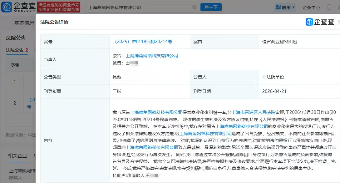The width and height of the screenshot is (340, 183).
Task: Clear the search box with the X icon
Action: pos(195,7)
